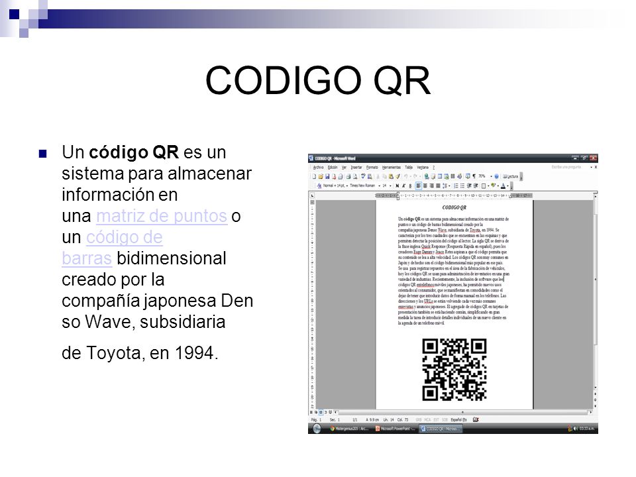Expand the formatting toolbar options chevron
Image resolution: width=636 pixels, height=477 pixels.
[512, 186]
